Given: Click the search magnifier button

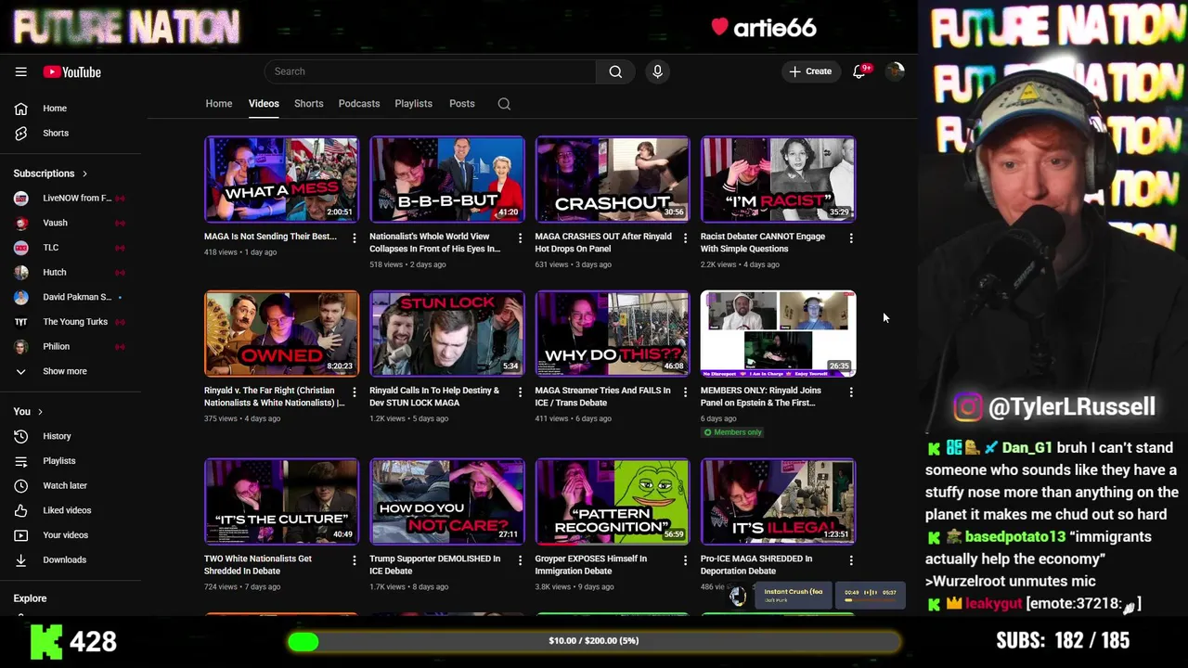Looking at the screenshot, I should click(x=615, y=71).
